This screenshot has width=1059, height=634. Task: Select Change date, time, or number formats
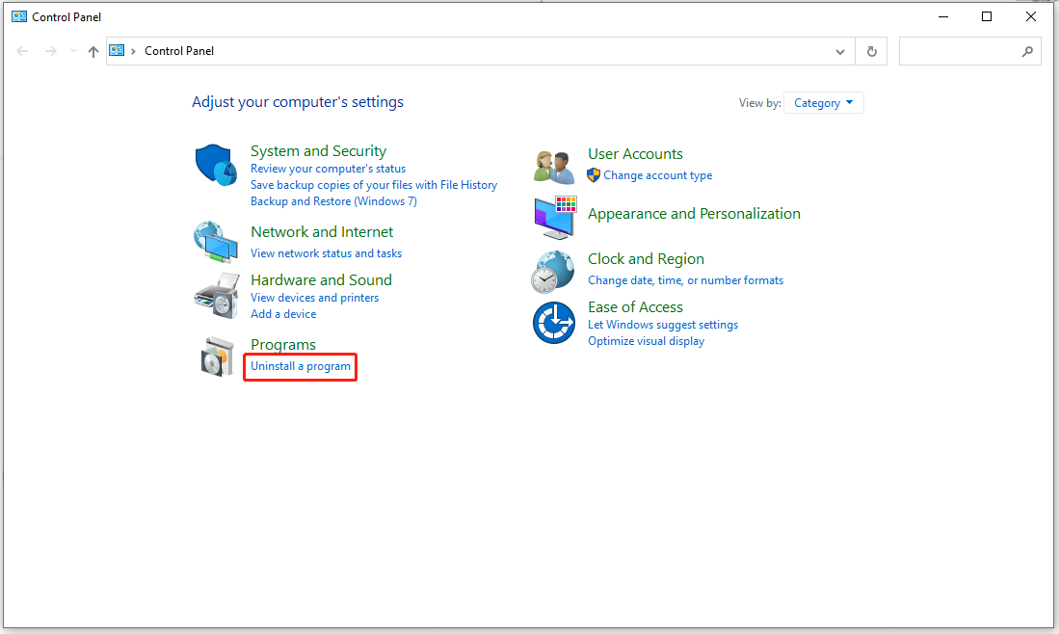pyautogui.click(x=685, y=280)
